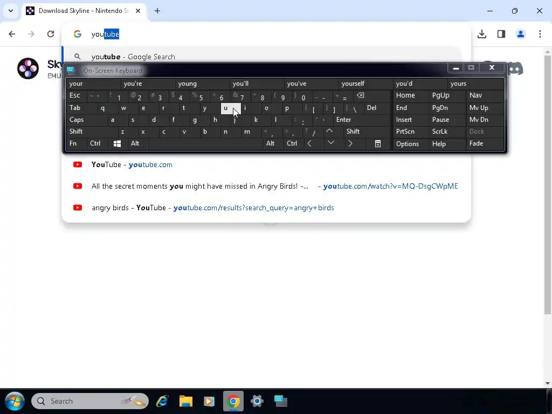Pick word prediction 'yours'
The height and width of the screenshot is (414, 552).
[477, 84]
